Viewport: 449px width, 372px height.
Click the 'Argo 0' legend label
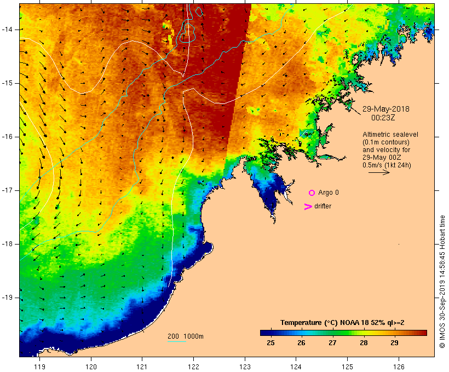329,193
